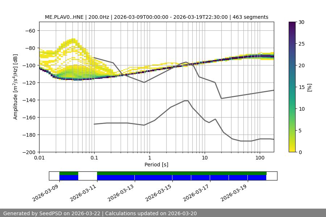Screen dimensions: 326x217
Task: Click the 0.01 tick on the period axis
Action: [x=39, y=158]
